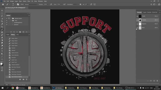Open the brush Mode dropdown
The width and height of the screenshot is (161, 90).
[31, 4]
